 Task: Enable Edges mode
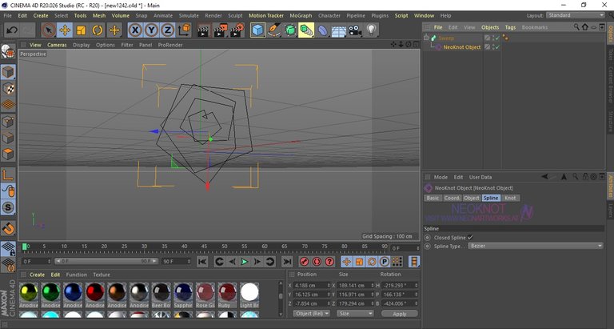point(8,138)
